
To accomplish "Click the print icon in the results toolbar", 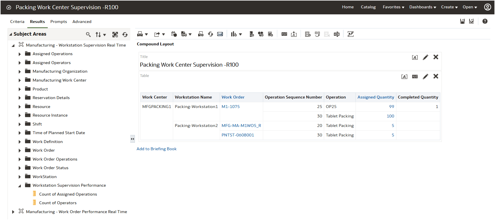I will pyautogui.click(x=140, y=34).
